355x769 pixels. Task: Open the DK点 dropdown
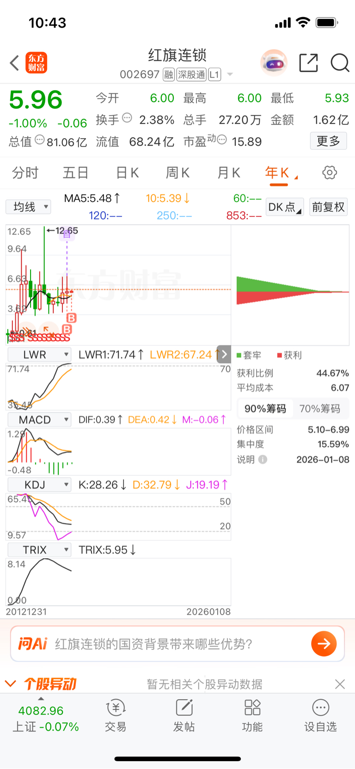(285, 207)
